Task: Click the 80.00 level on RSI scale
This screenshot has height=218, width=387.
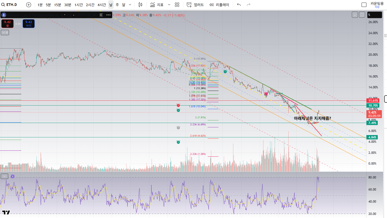Action: tap(372, 177)
